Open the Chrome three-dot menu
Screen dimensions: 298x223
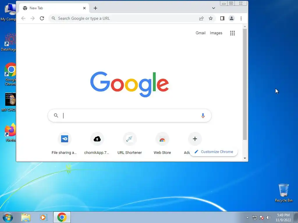pyautogui.click(x=241, y=18)
